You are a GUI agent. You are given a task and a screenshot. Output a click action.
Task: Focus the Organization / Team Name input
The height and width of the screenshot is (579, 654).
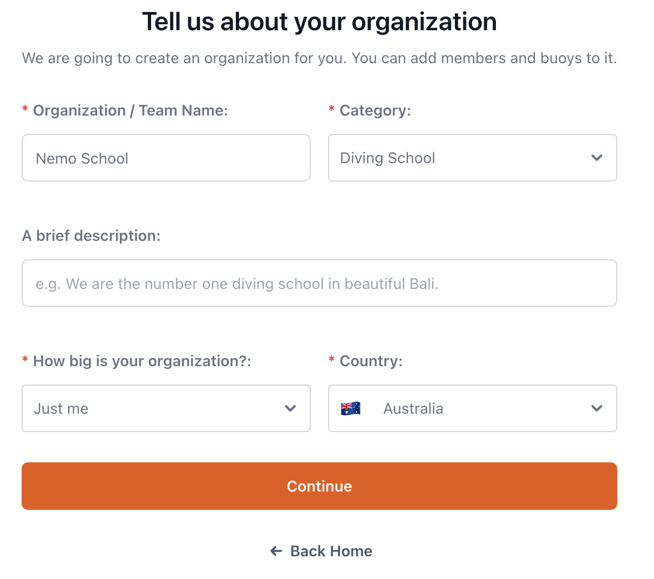tap(166, 158)
